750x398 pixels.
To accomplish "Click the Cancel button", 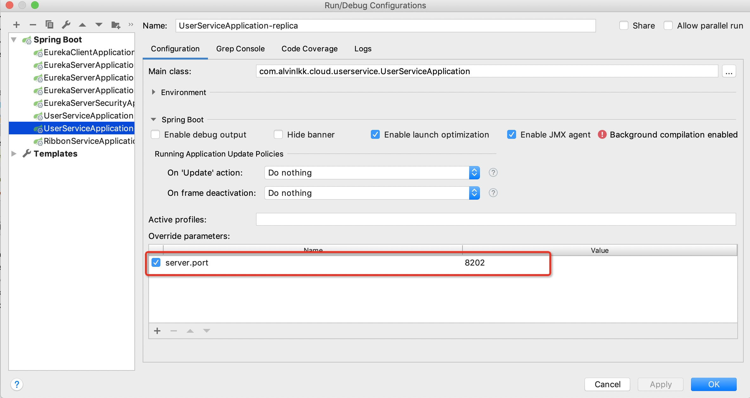I will (607, 384).
